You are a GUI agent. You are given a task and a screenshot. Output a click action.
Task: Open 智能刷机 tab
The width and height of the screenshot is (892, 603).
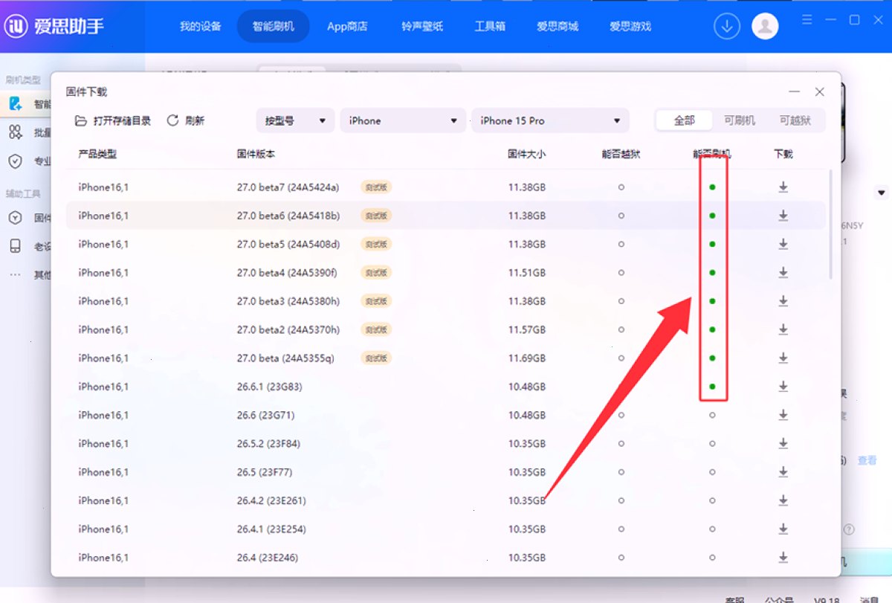[274, 26]
